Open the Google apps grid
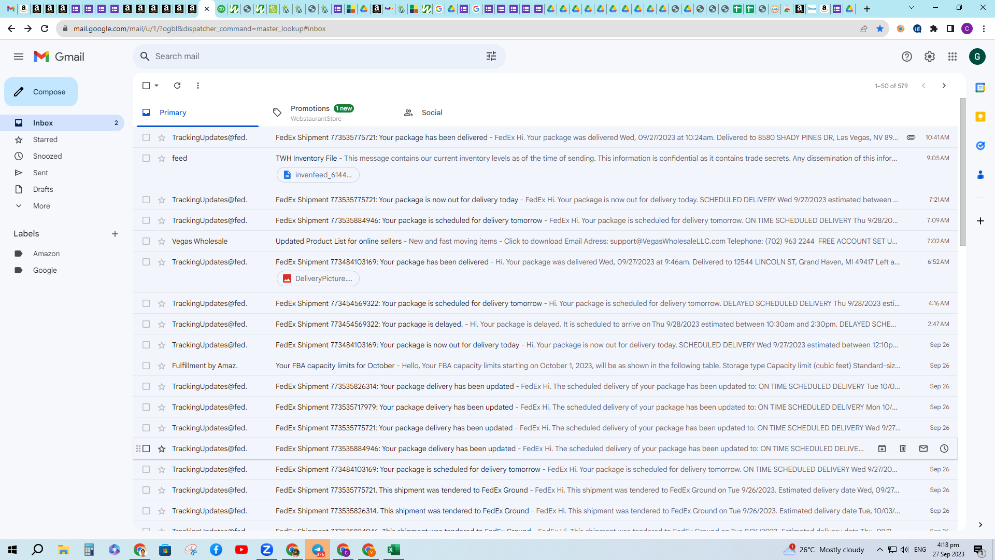The width and height of the screenshot is (995, 560). 953,57
